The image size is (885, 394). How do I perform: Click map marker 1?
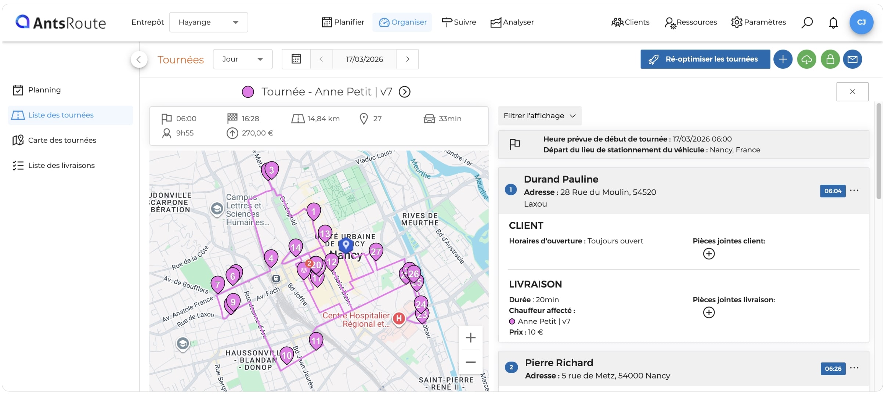click(313, 212)
